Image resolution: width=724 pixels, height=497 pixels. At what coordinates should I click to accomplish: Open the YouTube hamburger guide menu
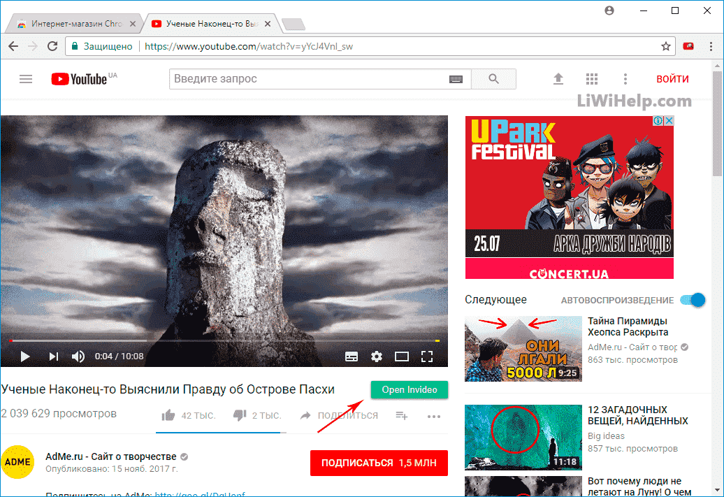26,79
